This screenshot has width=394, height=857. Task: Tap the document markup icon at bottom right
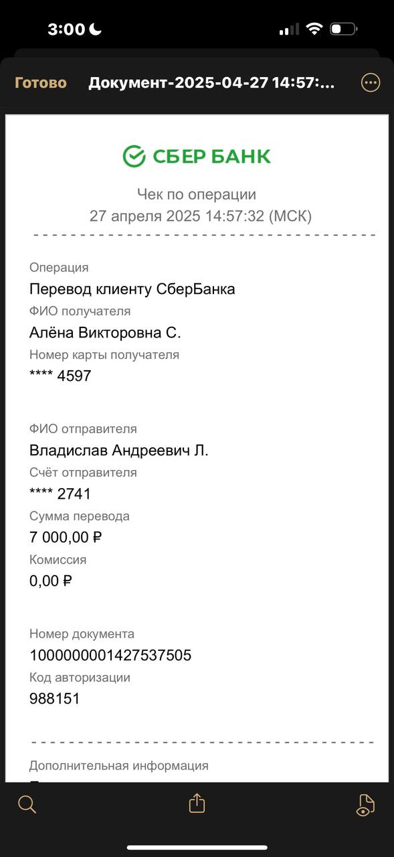point(365,805)
